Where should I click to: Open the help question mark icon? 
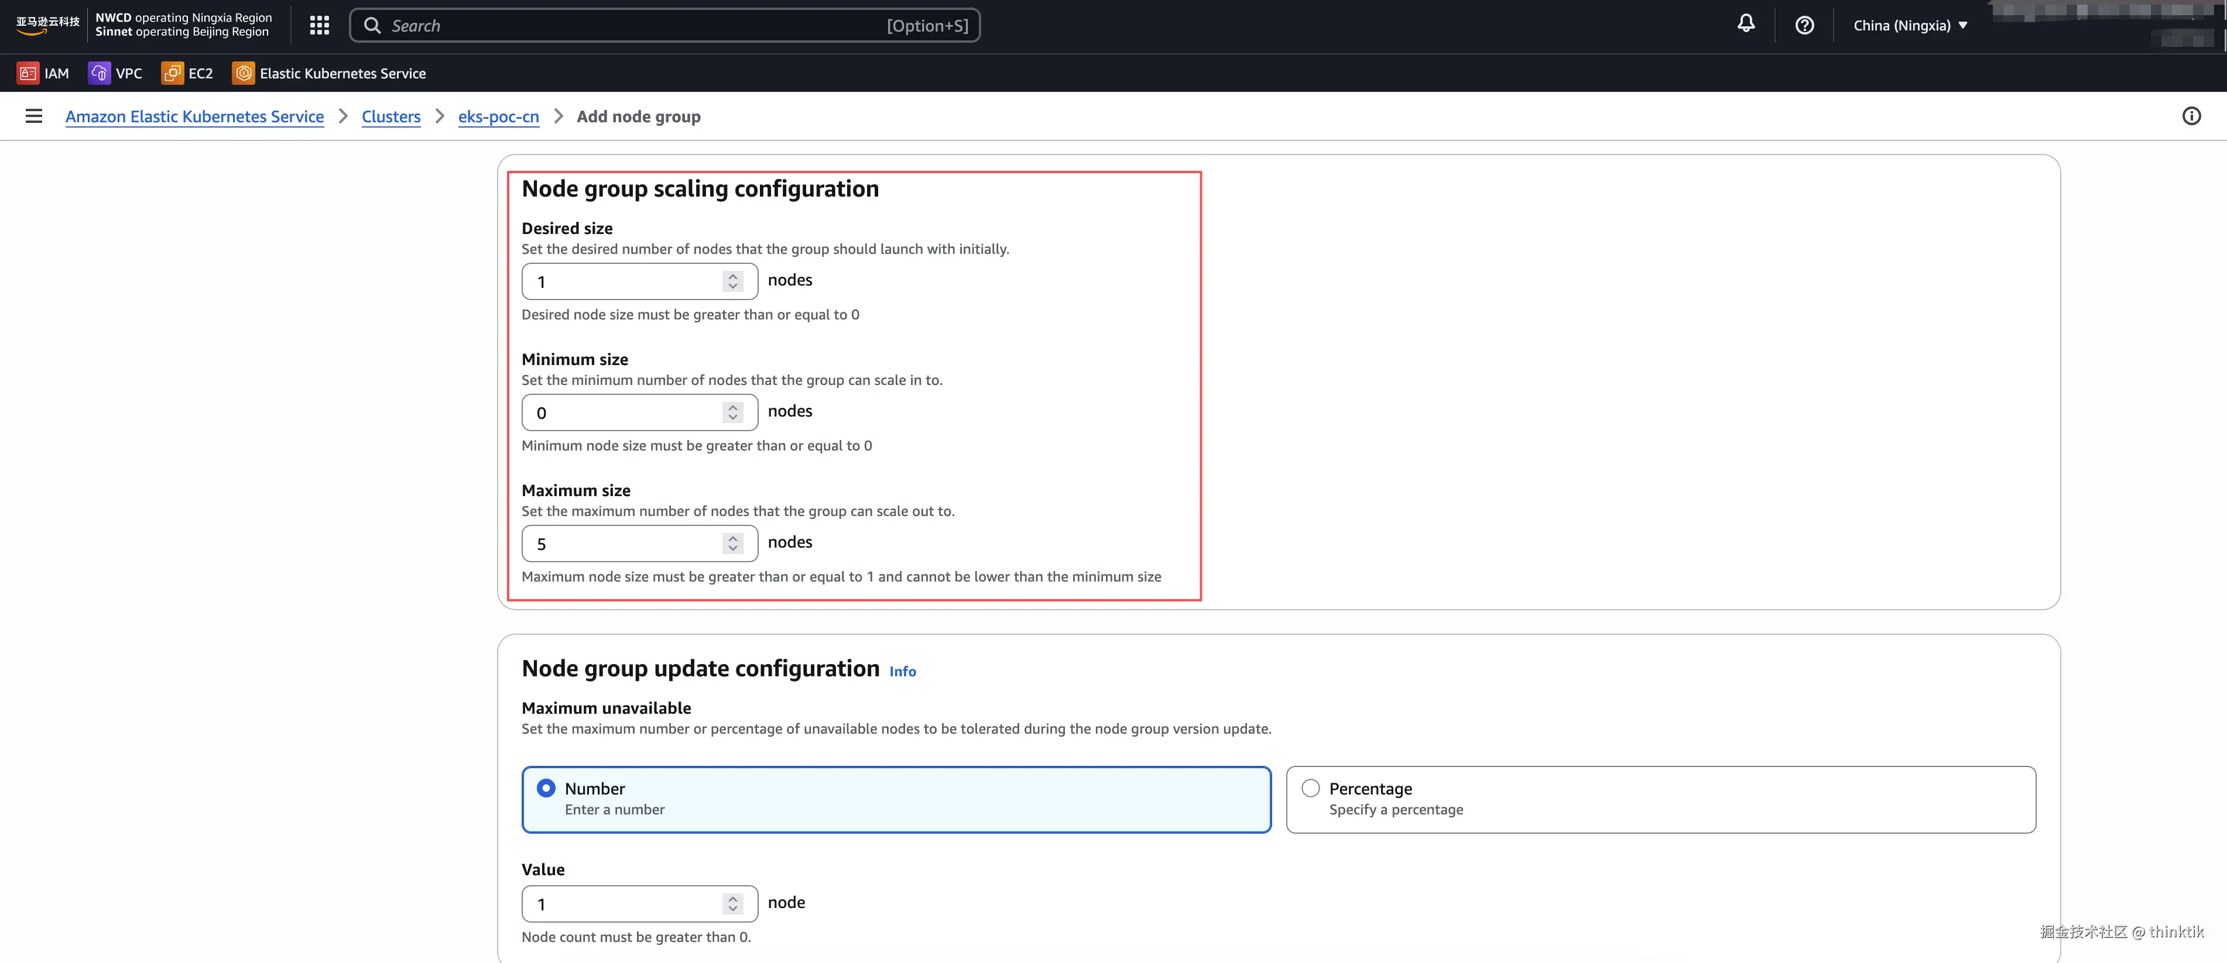point(1804,25)
